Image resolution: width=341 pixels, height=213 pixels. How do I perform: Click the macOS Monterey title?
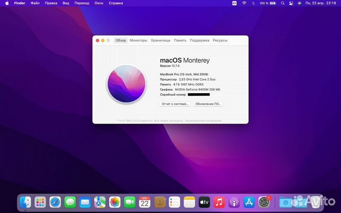pos(185,60)
